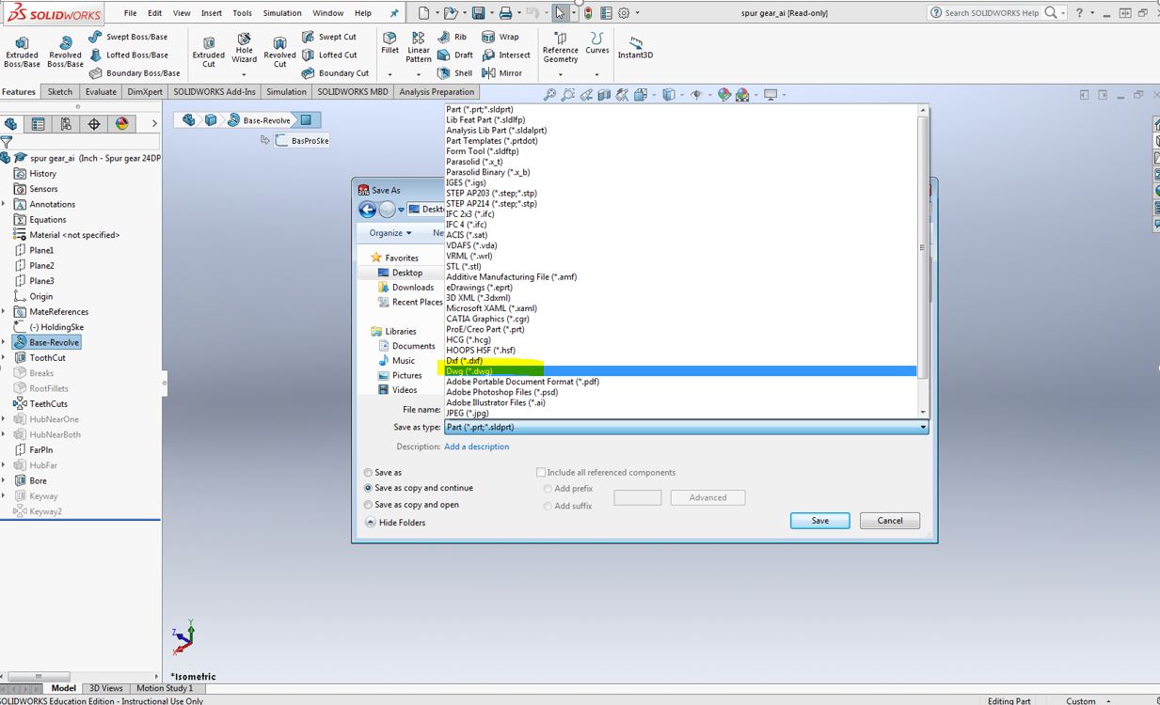Switch to the Evaluate tab
This screenshot has width=1160, height=705.
[x=101, y=92]
